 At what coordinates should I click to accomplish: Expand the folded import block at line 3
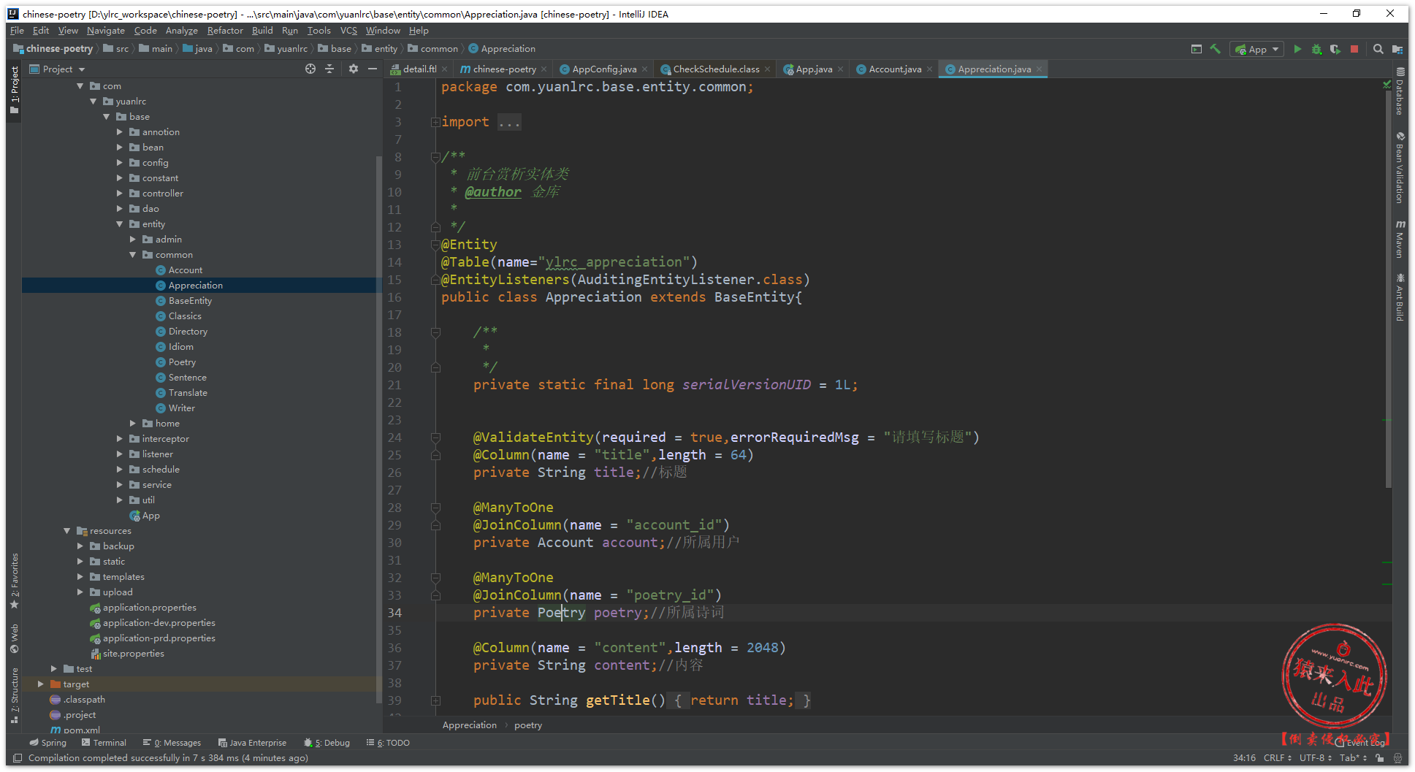coord(435,122)
